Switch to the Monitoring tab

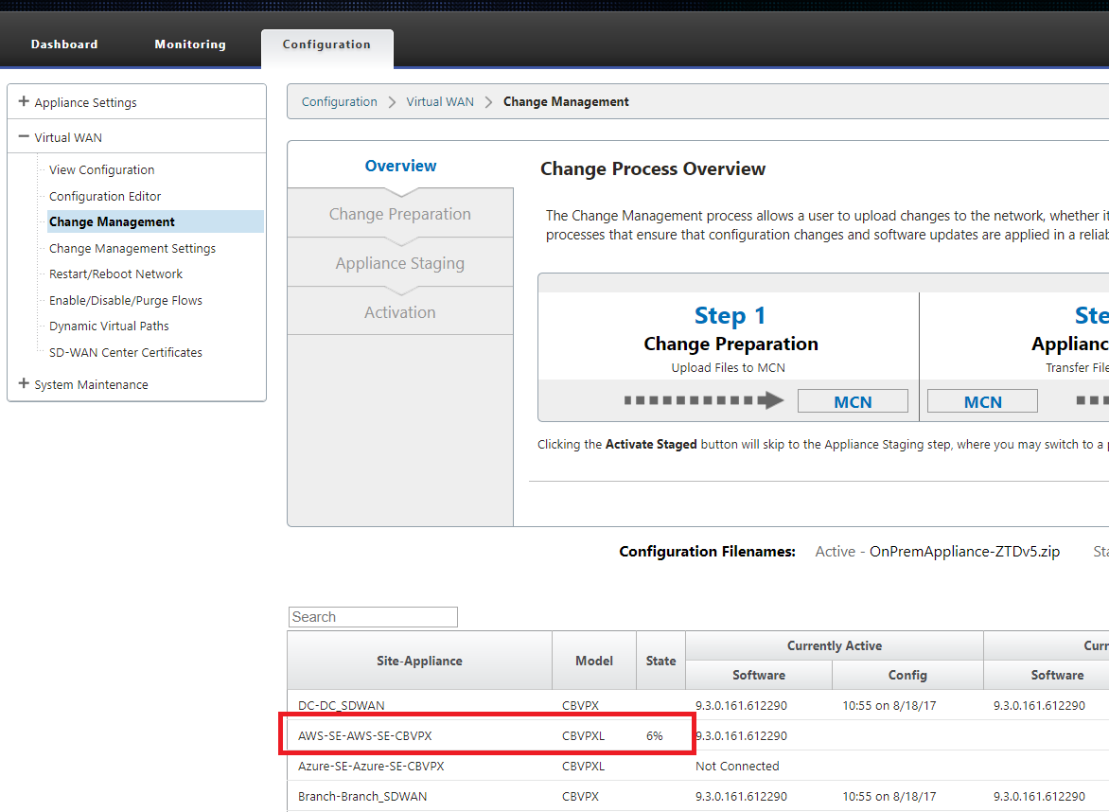coord(190,44)
